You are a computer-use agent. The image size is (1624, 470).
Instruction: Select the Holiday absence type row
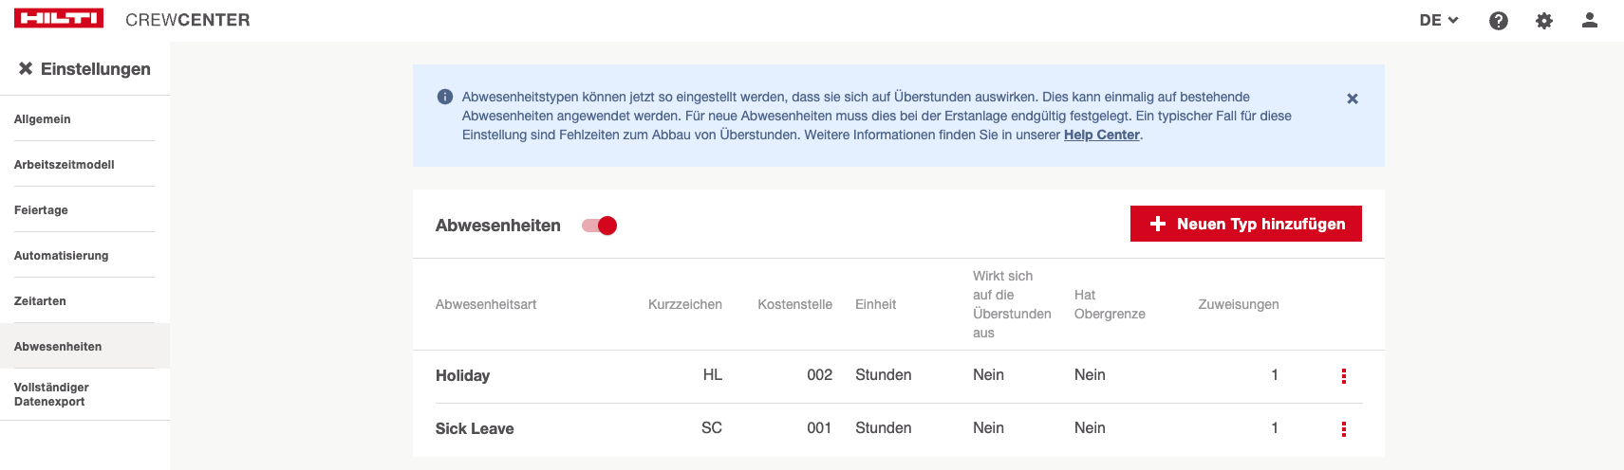(463, 376)
